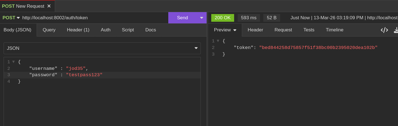Collapse the request body JSON fold arrow

pyautogui.click(x=13, y=62)
